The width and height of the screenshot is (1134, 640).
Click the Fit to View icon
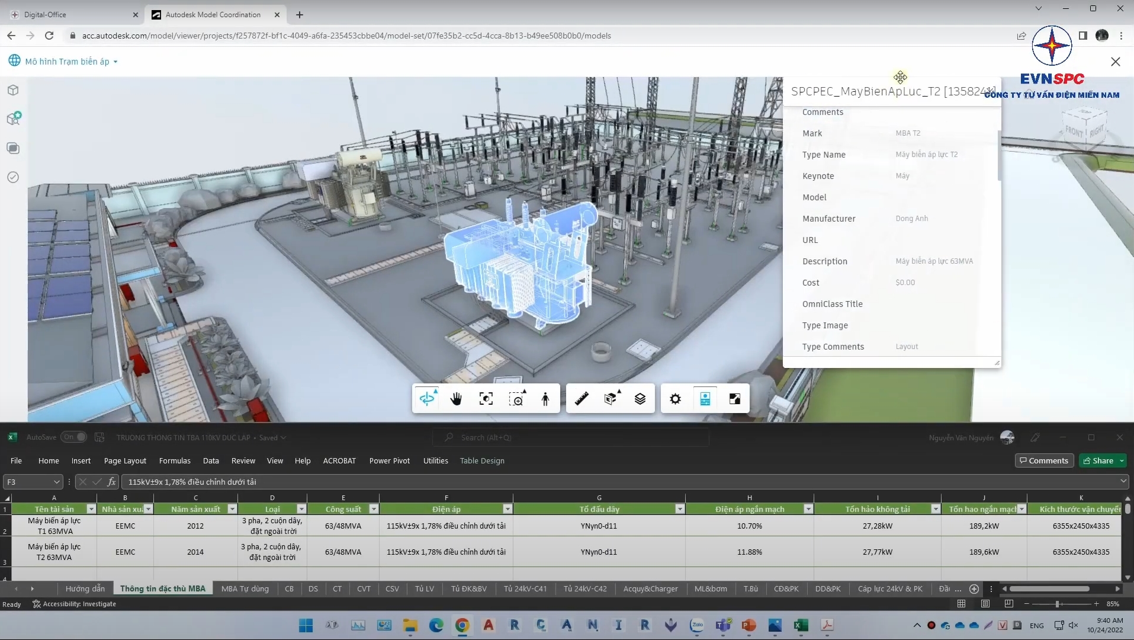coord(486,399)
